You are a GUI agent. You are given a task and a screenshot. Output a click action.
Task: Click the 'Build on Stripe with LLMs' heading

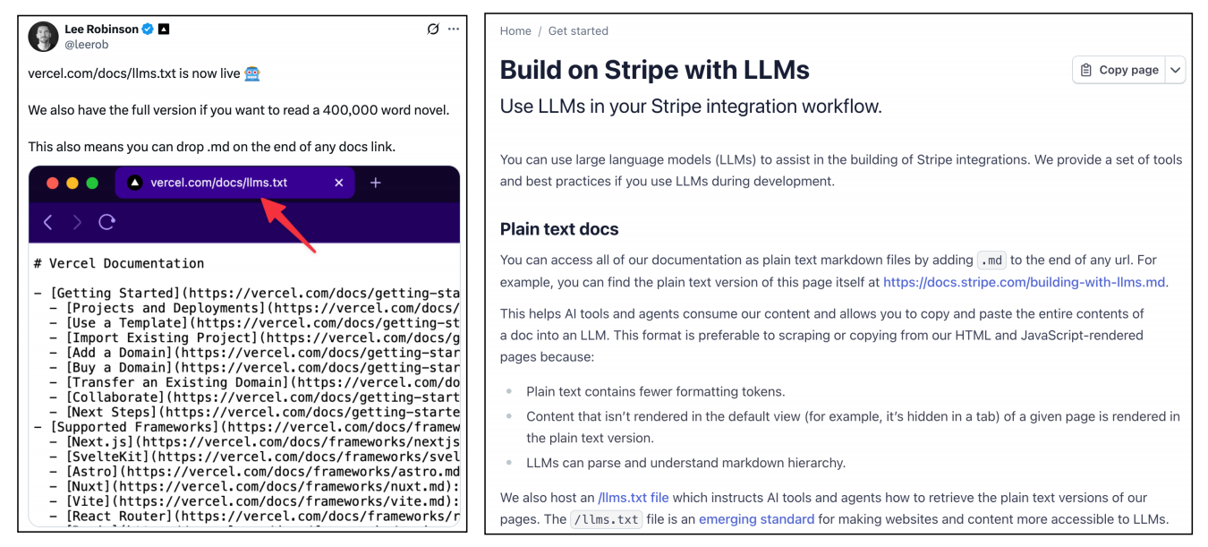(x=655, y=70)
